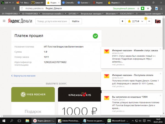This screenshot has width=165, height=124.
Task: Click the horizontal page scrollbar
Action: coord(76,116)
